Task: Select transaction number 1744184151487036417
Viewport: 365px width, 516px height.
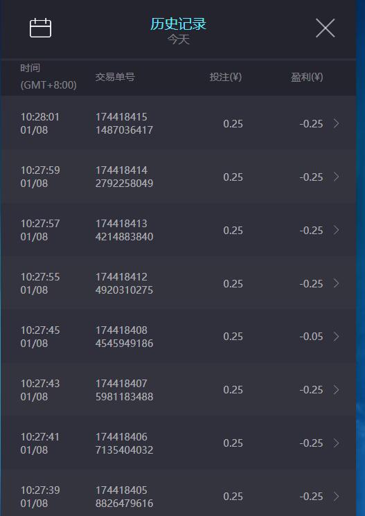Action: click(x=124, y=123)
